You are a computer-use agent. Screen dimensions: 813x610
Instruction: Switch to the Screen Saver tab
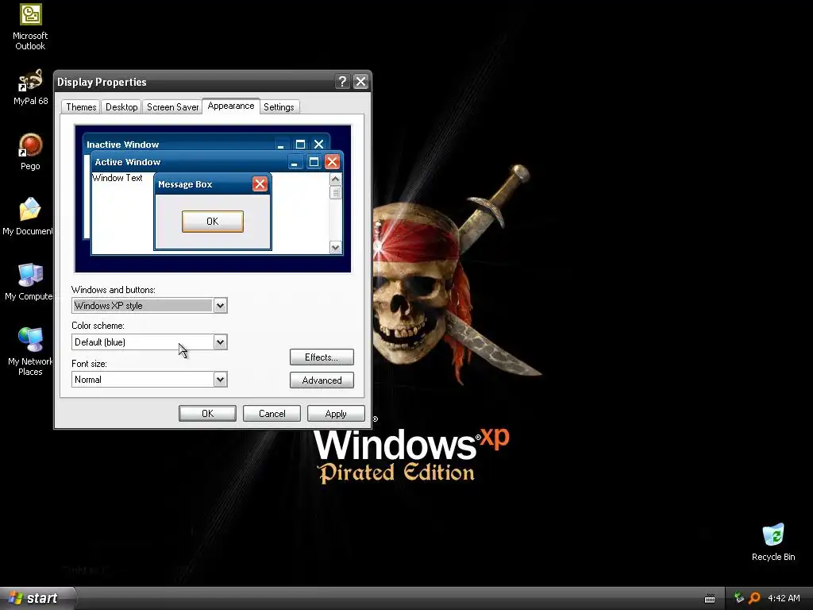[172, 107]
